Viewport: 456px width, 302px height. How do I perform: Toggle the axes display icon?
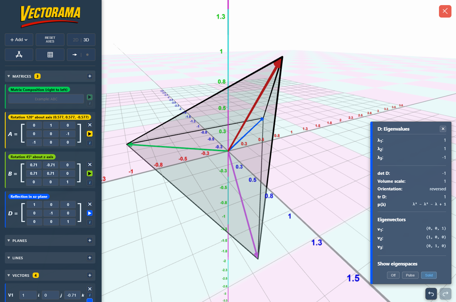pos(19,55)
